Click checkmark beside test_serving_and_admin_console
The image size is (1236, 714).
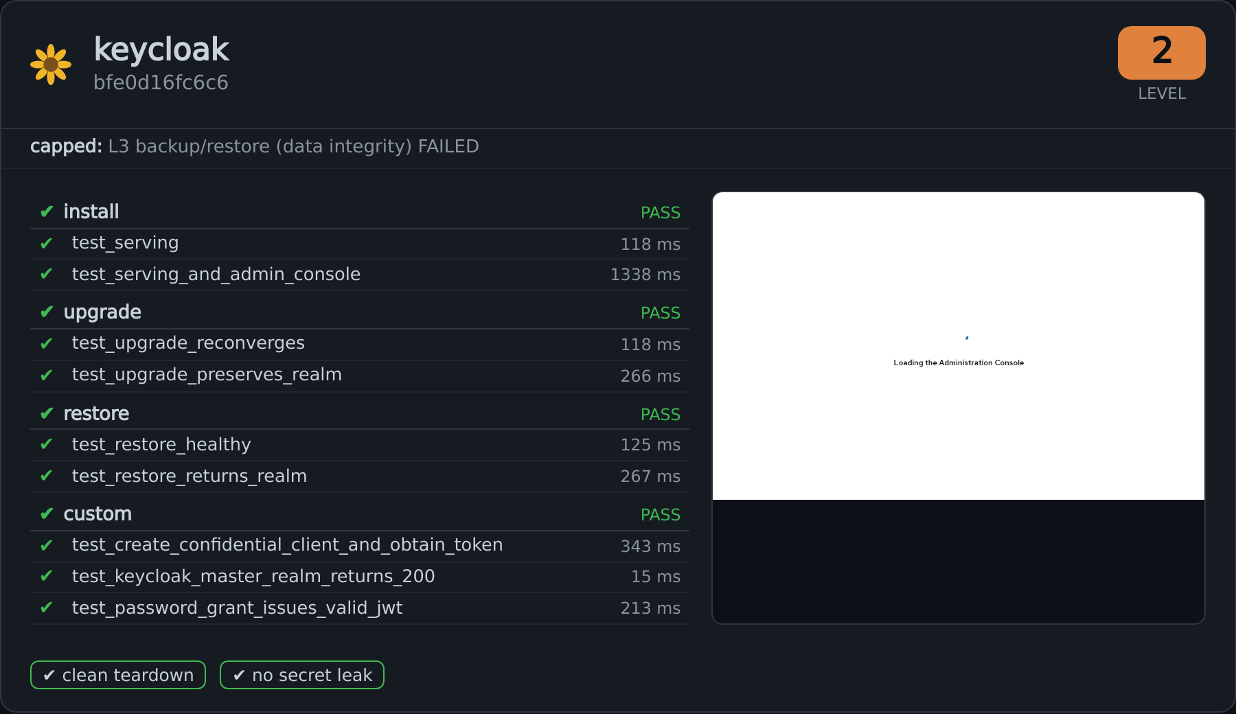click(47, 274)
